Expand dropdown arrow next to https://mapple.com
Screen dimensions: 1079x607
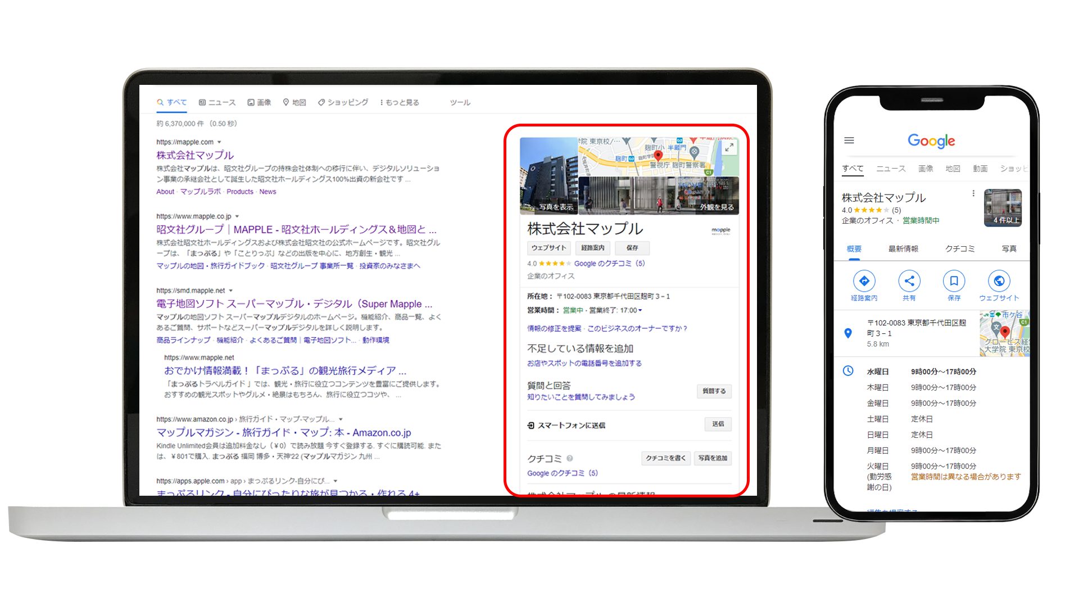[x=219, y=142]
